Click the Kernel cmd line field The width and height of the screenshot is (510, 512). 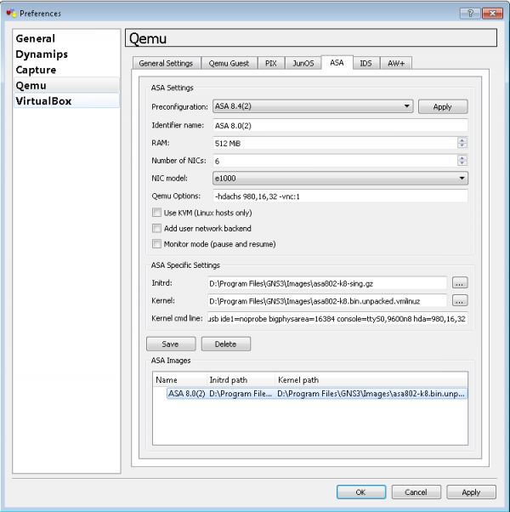(x=337, y=319)
